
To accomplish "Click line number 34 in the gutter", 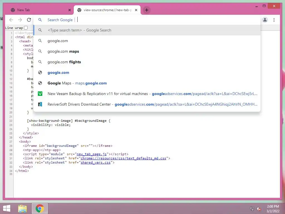I will (x=11, y=171).
